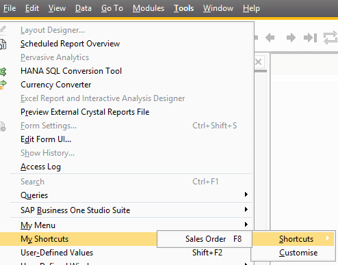Open the Window menu
338x265 pixels.
pyautogui.click(x=218, y=8)
